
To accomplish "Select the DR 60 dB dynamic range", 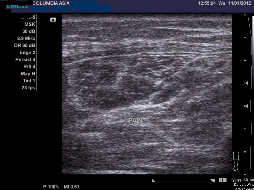I will [25, 45].
